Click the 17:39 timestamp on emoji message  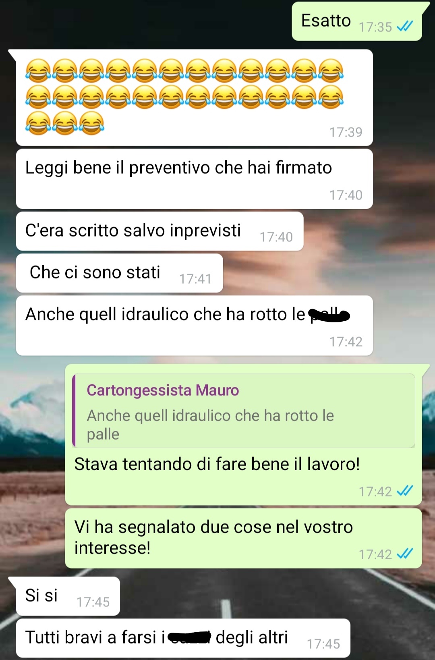(346, 132)
